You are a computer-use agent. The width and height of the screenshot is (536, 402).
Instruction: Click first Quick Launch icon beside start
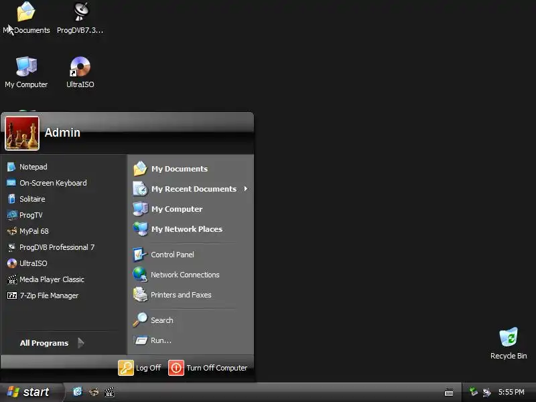[x=78, y=392]
